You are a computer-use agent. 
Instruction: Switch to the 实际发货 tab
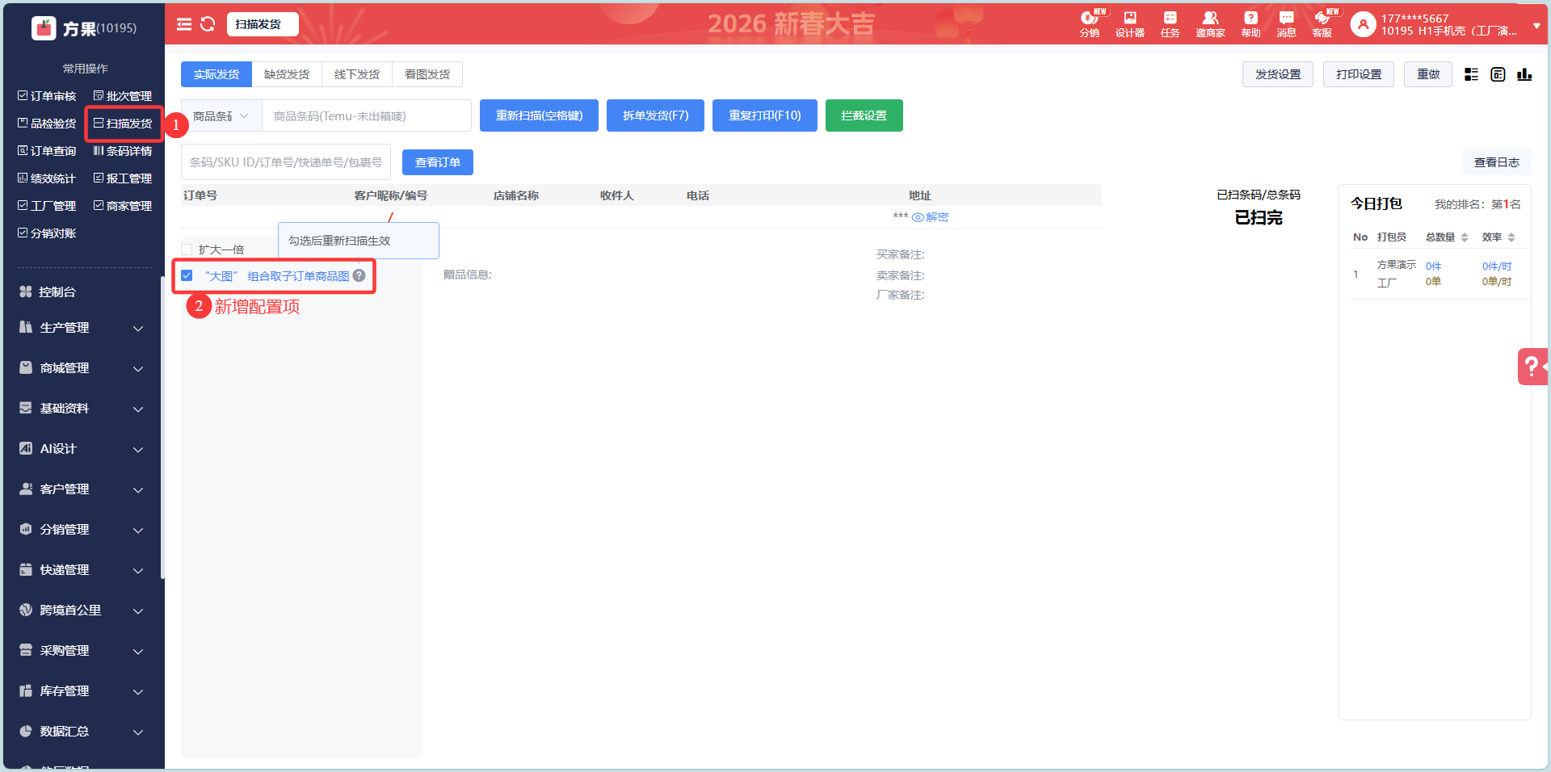tap(216, 74)
